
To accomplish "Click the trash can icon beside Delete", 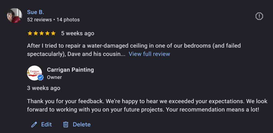I will 66,124.
